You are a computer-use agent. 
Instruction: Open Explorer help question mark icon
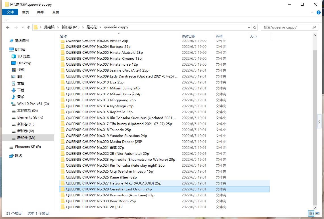pyautogui.click(x=319, y=12)
